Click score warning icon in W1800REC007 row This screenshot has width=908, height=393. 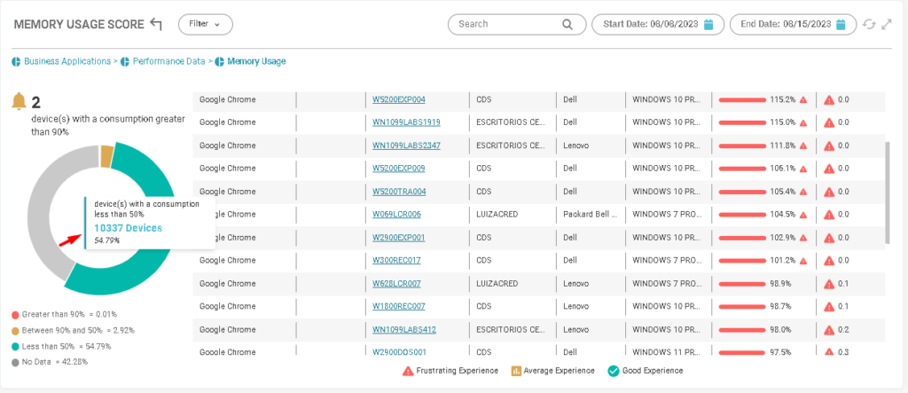coord(829,306)
